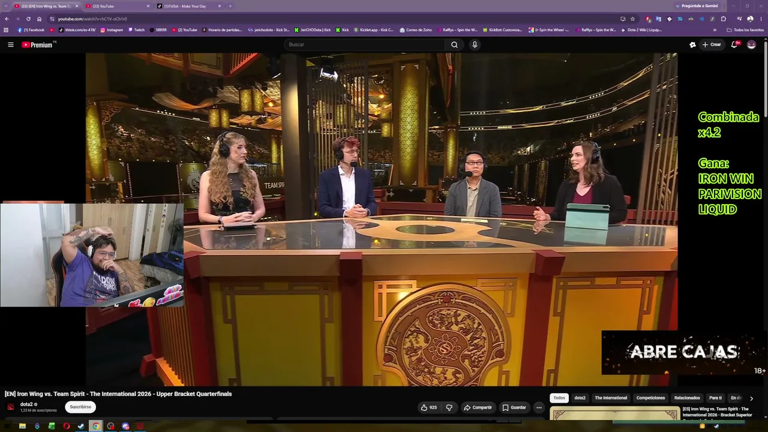Screen dimensions: 768x432
Task: Click the YouTube search magnifier button
Action: (454, 44)
